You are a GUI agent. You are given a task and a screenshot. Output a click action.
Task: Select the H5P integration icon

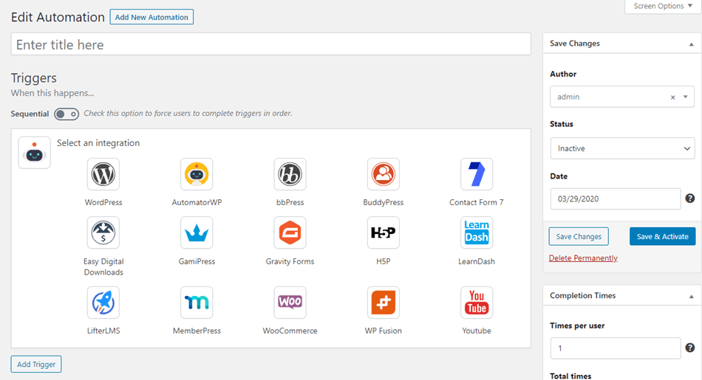click(x=384, y=233)
